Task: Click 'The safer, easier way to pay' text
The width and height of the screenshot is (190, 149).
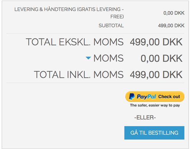Action: pos(155,105)
